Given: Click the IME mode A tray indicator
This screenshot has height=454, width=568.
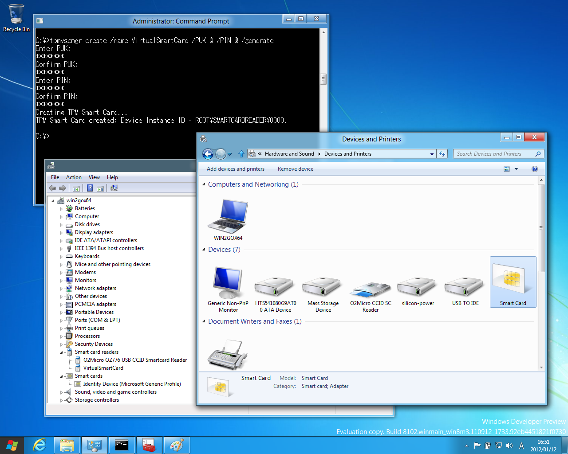Looking at the screenshot, I should 521,446.
